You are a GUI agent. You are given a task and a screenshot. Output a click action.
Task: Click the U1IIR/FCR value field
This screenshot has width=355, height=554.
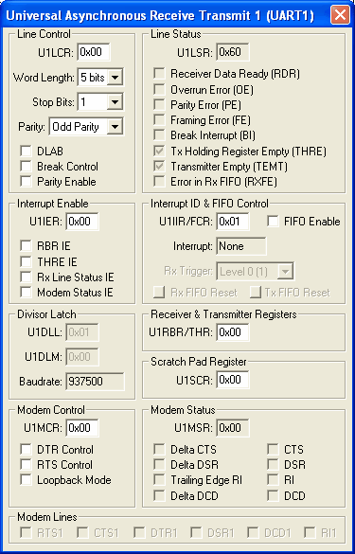click(x=233, y=222)
